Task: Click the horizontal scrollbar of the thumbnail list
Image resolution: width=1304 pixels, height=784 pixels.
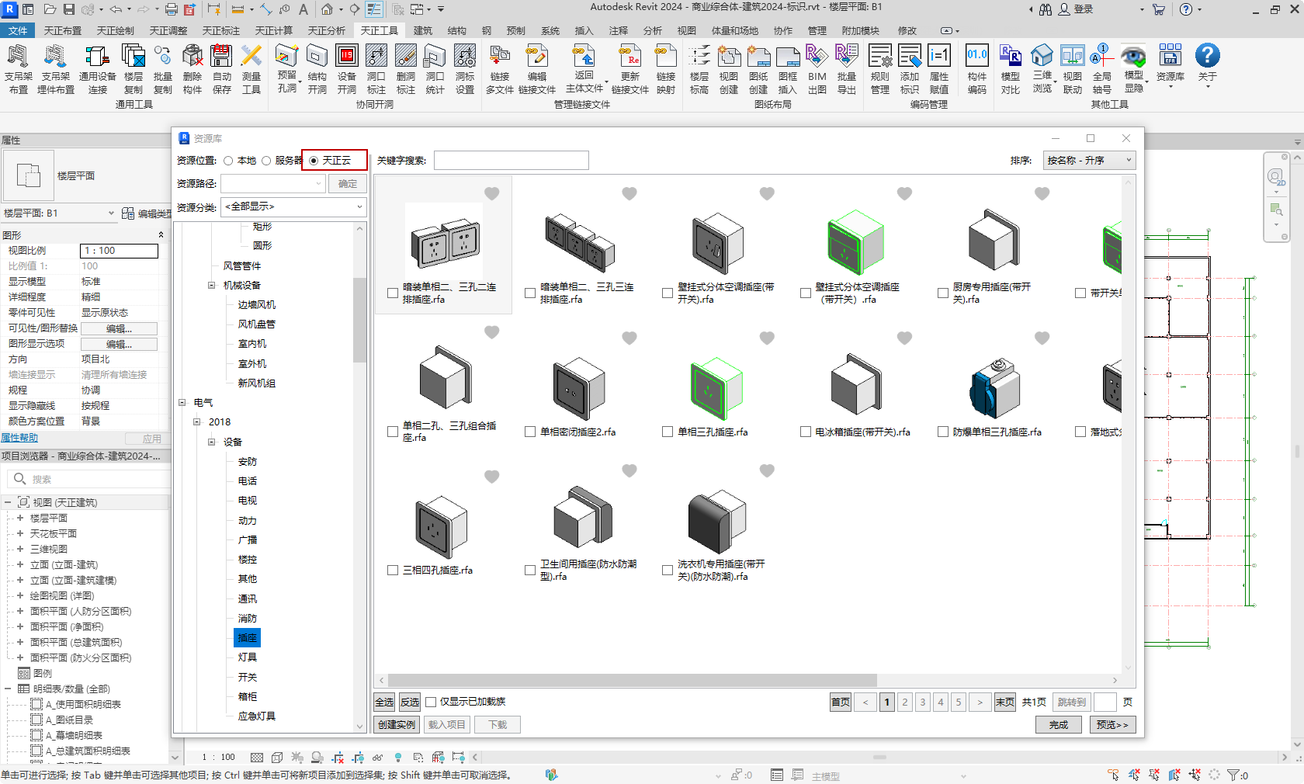Action: [633, 681]
